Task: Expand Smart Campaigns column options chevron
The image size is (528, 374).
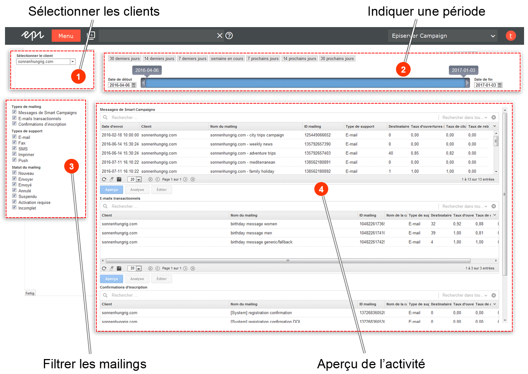Action: pyautogui.click(x=494, y=126)
